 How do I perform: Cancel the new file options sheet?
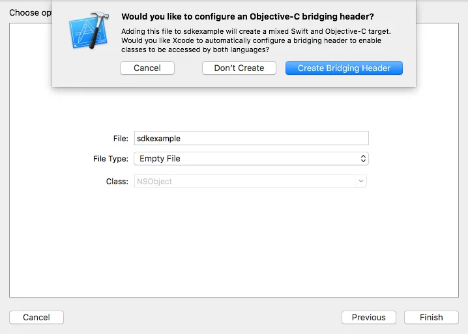37,317
